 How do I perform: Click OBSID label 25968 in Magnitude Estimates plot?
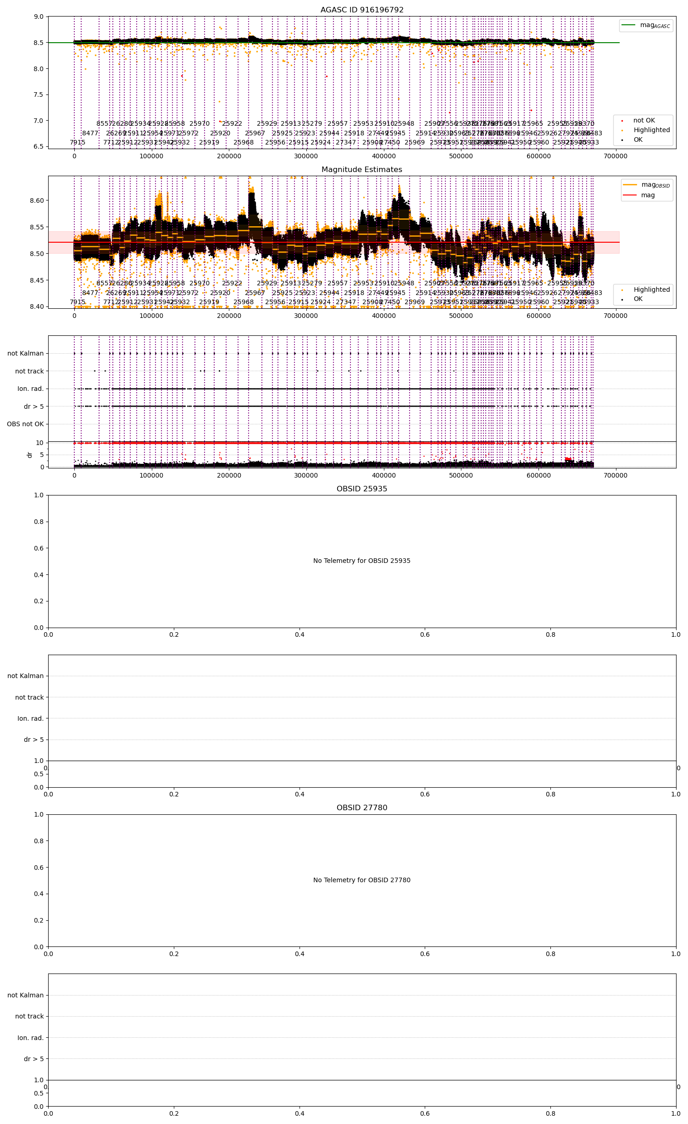click(244, 302)
